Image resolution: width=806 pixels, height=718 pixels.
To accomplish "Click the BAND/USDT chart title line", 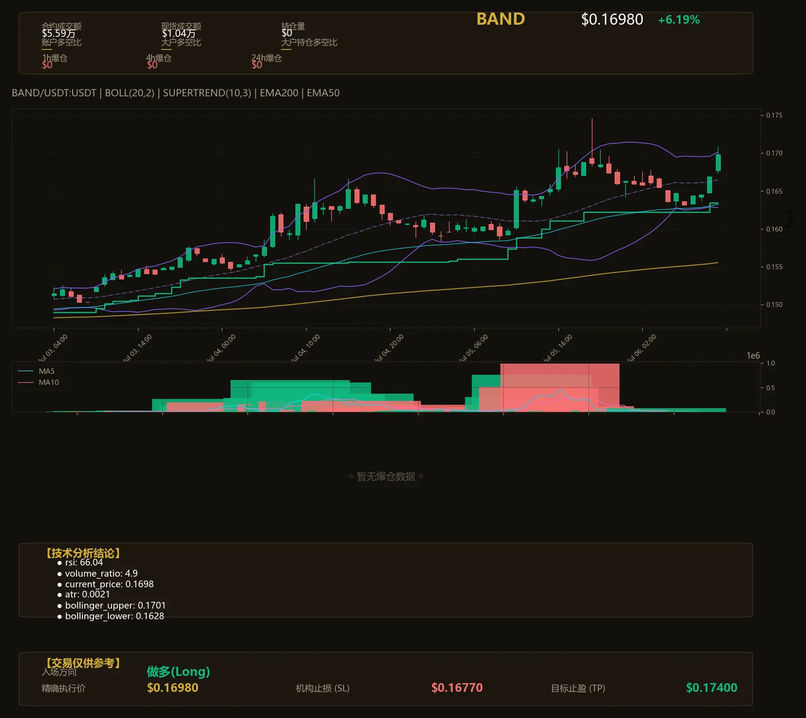I will (175, 92).
